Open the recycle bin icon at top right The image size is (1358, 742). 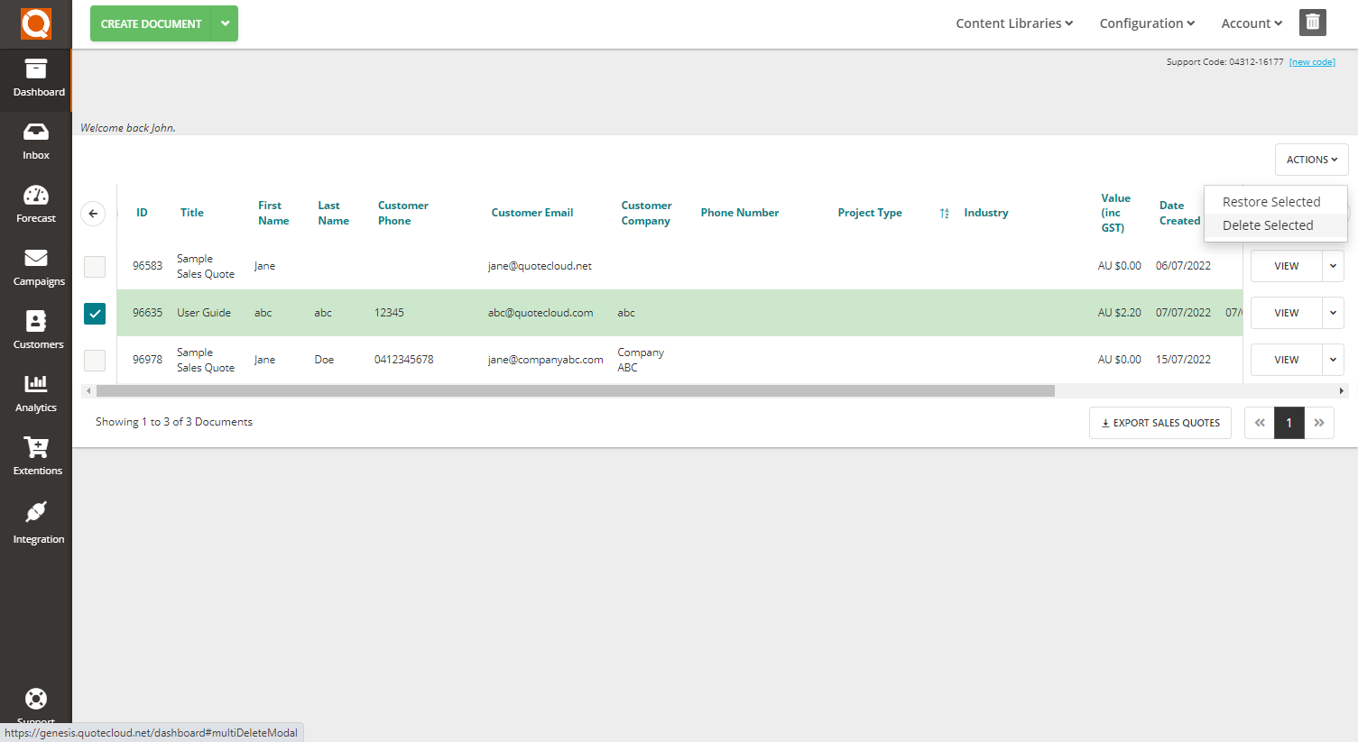tap(1313, 23)
